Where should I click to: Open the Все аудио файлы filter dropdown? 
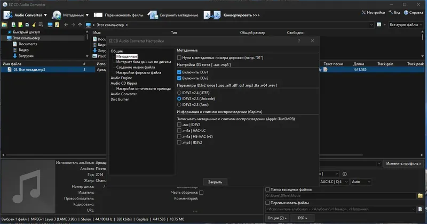coord(421,24)
